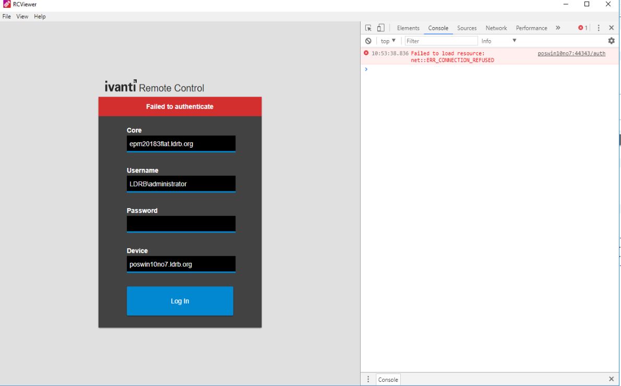
Task: Switch to the Network tab
Action: 496,28
